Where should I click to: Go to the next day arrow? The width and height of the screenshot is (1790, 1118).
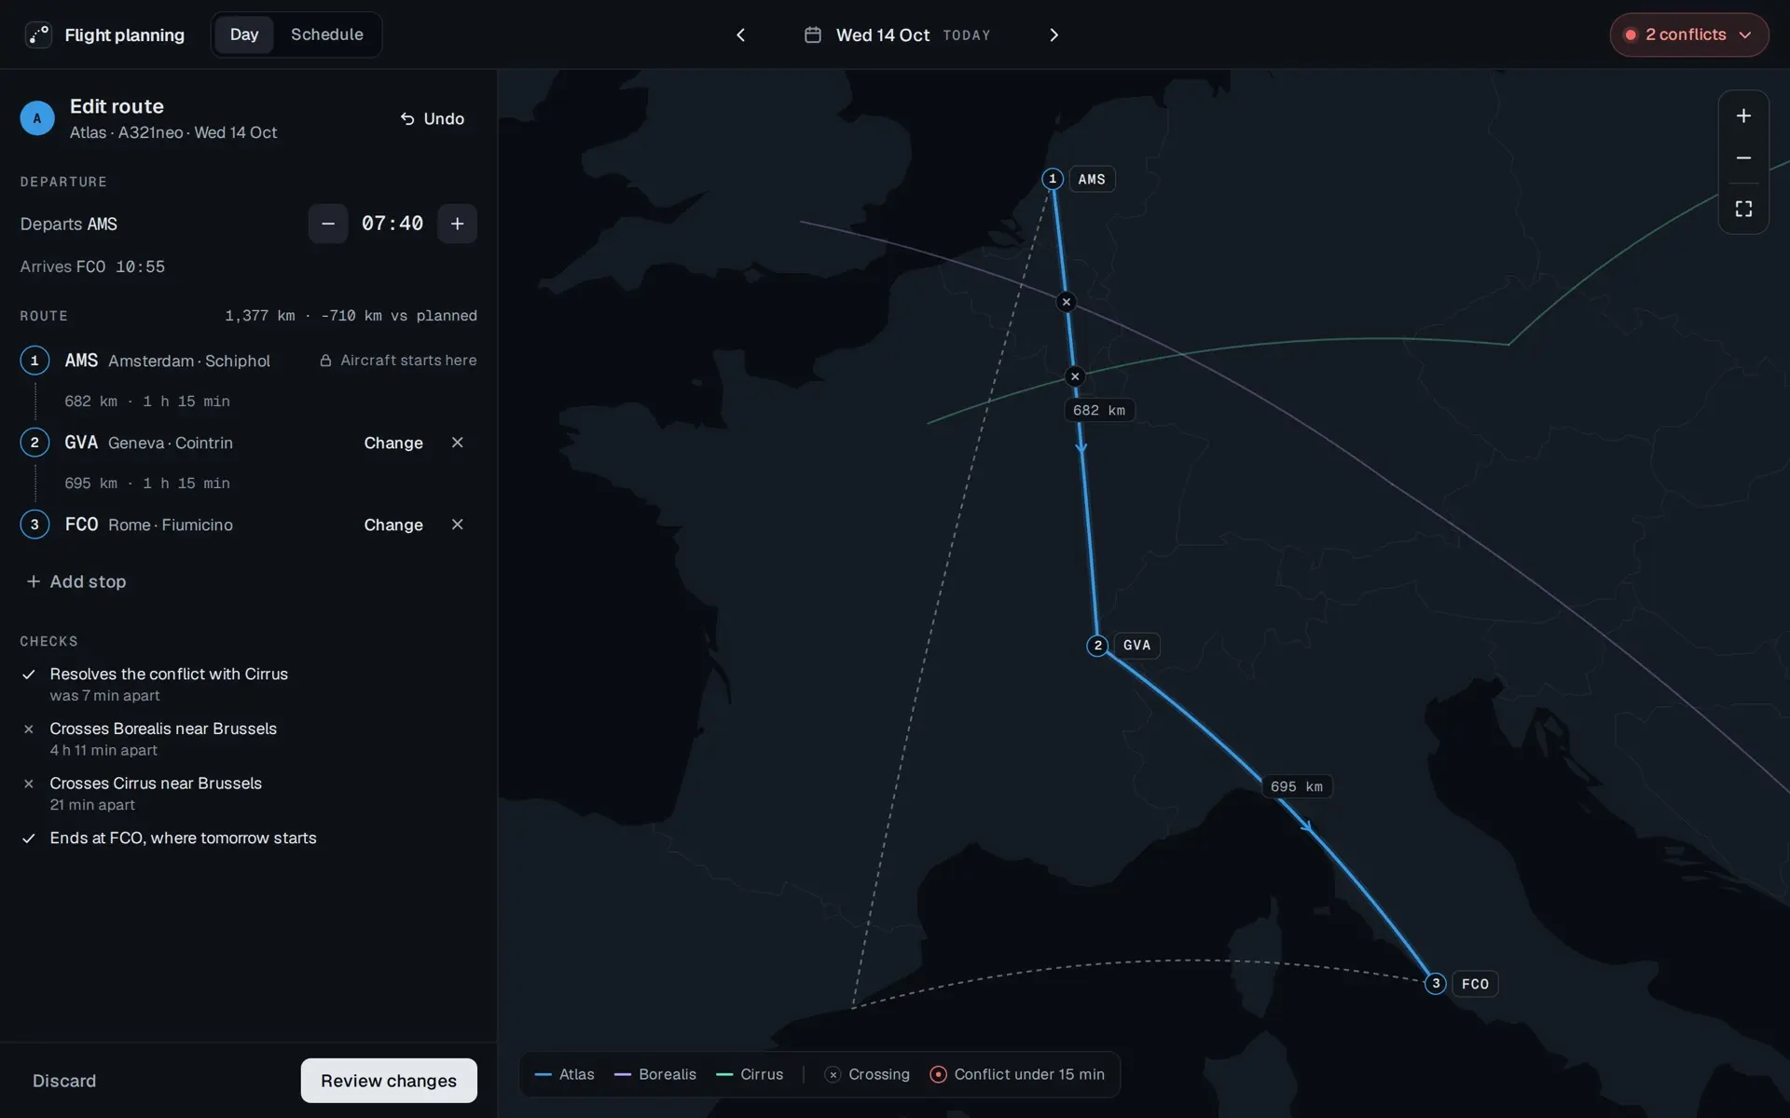[1054, 34]
